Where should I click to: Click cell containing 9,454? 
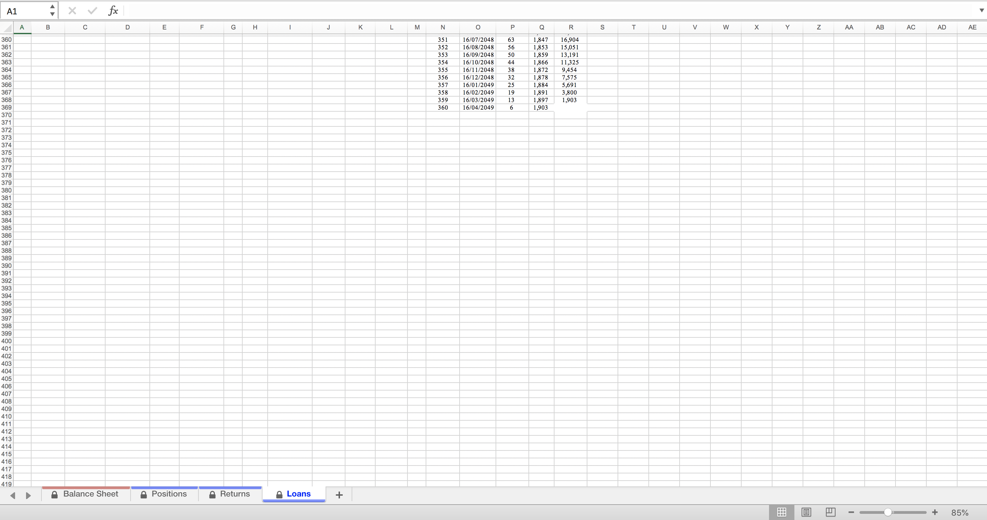(571, 70)
